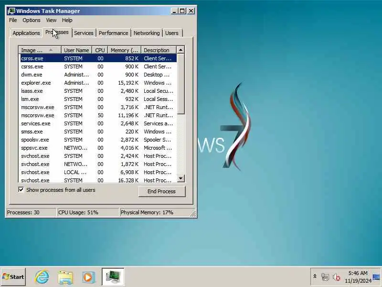This screenshot has height=287, width=382.
Task: Click the Processes: 30 status entry
Action: (x=31, y=212)
